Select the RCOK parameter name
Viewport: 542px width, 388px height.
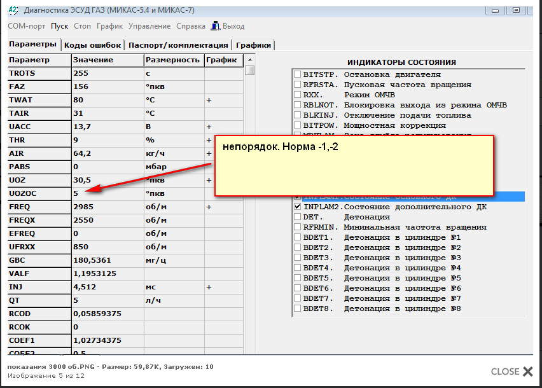click(19, 327)
